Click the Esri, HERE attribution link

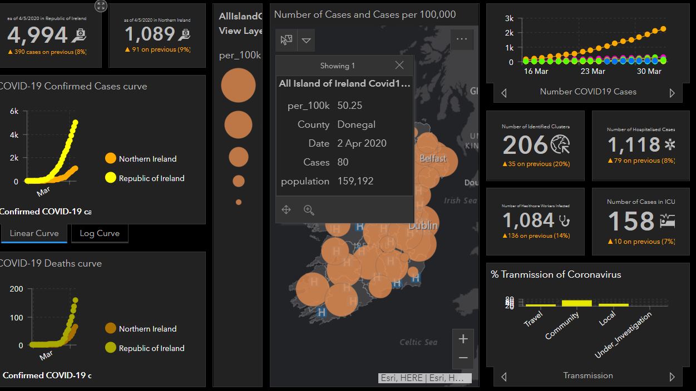pyautogui.click(x=426, y=378)
